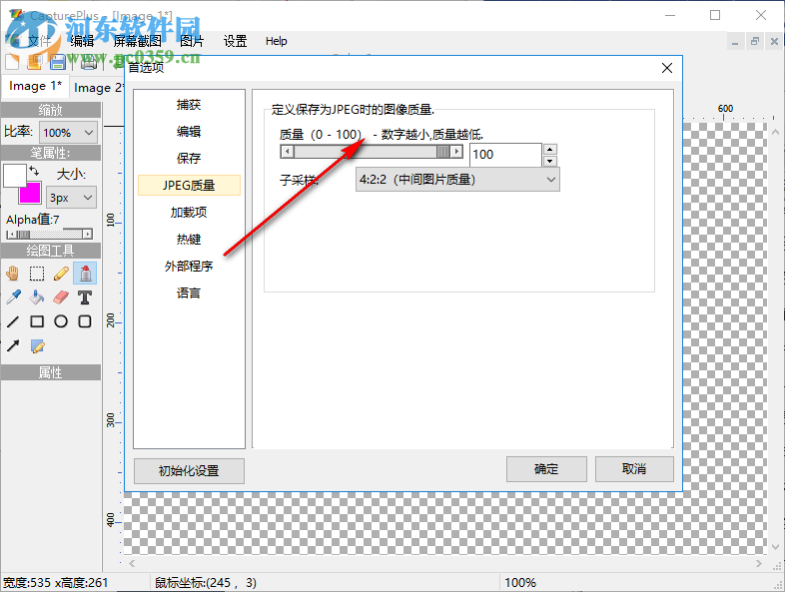Maximize the CapturePlus main window

[715, 15]
